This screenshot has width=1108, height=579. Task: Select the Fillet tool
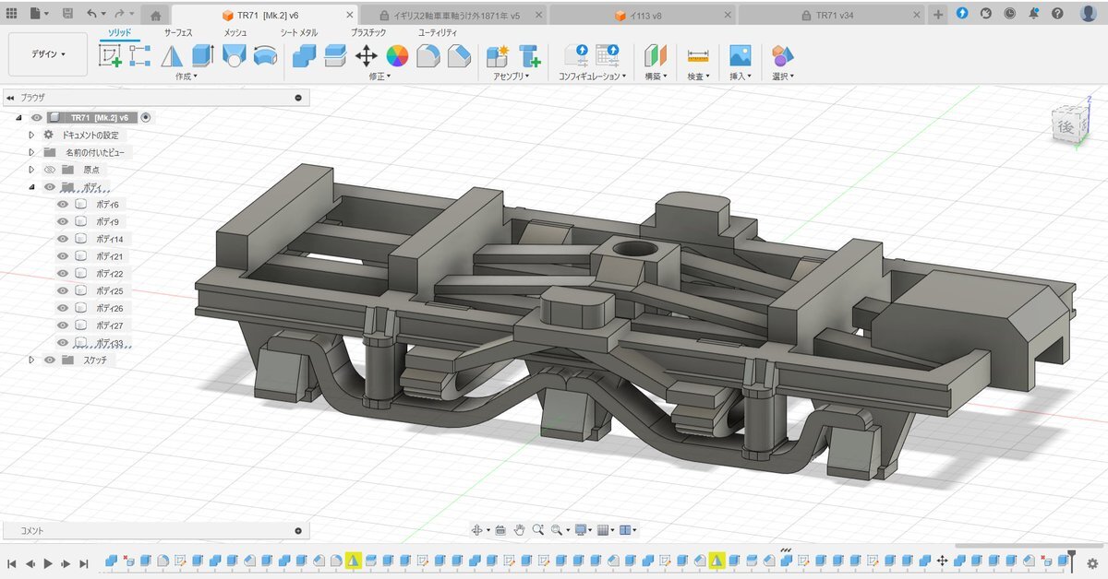[428, 55]
